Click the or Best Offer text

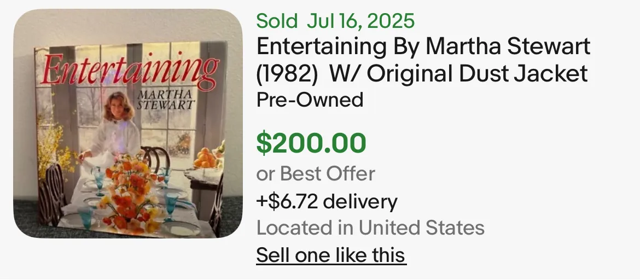pos(316,174)
